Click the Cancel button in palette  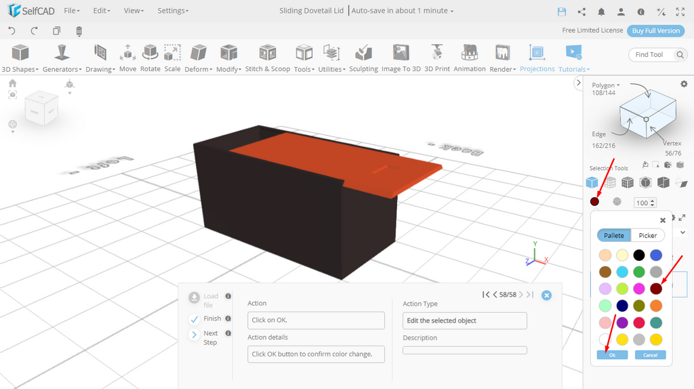pos(650,355)
